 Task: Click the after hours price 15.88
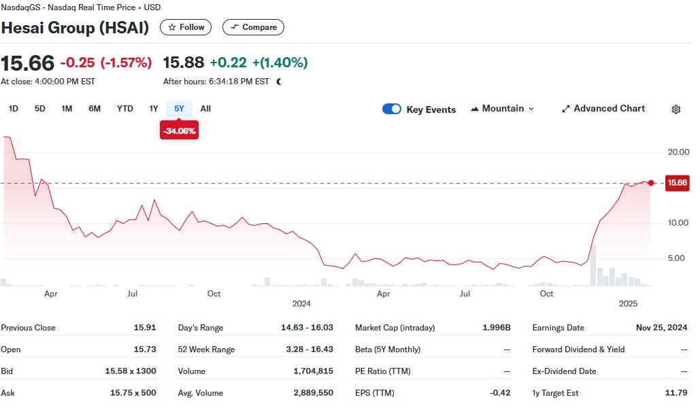coord(184,63)
